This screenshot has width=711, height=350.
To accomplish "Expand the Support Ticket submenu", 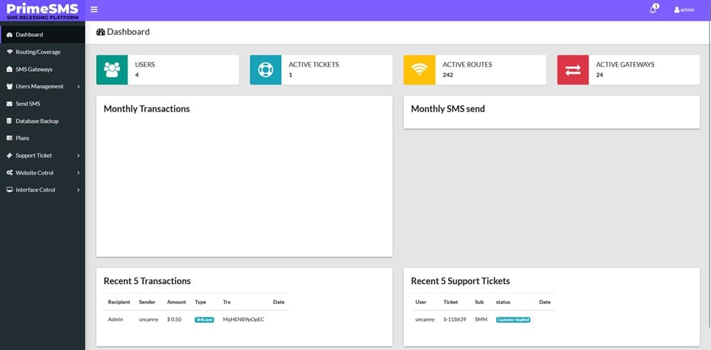I will pyautogui.click(x=43, y=155).
